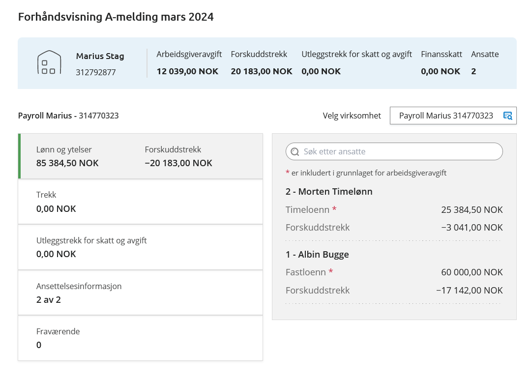
Task: Click the magnifier icon in the employee search field
Action: tap(295, 151)
